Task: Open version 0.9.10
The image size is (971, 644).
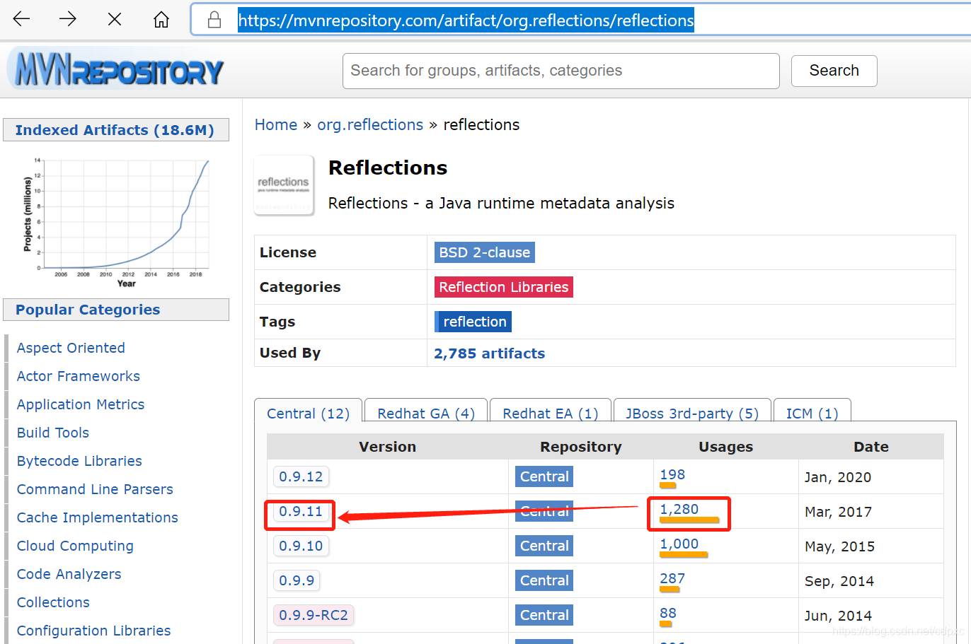Action: 301,546
